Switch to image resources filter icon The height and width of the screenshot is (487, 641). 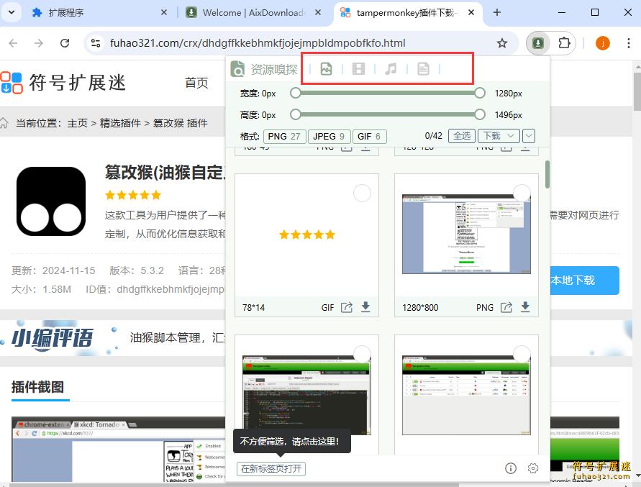326,68
